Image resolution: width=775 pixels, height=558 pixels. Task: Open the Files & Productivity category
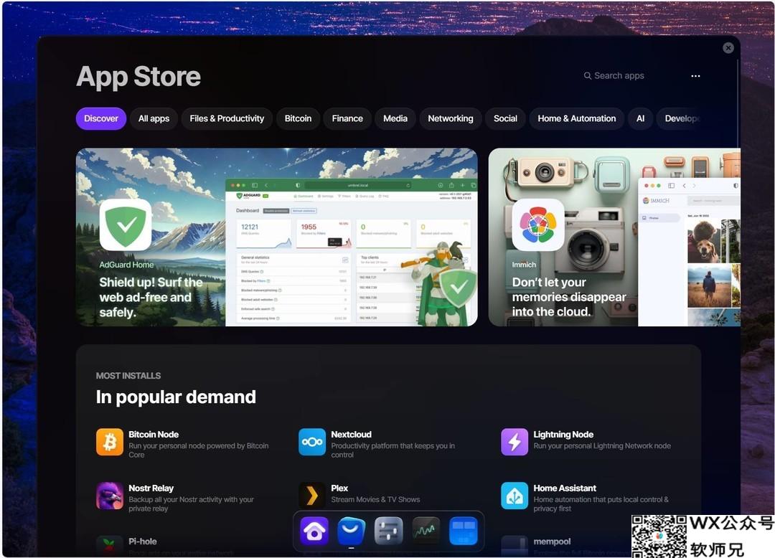pyautogui.click(x=227, y=118)
